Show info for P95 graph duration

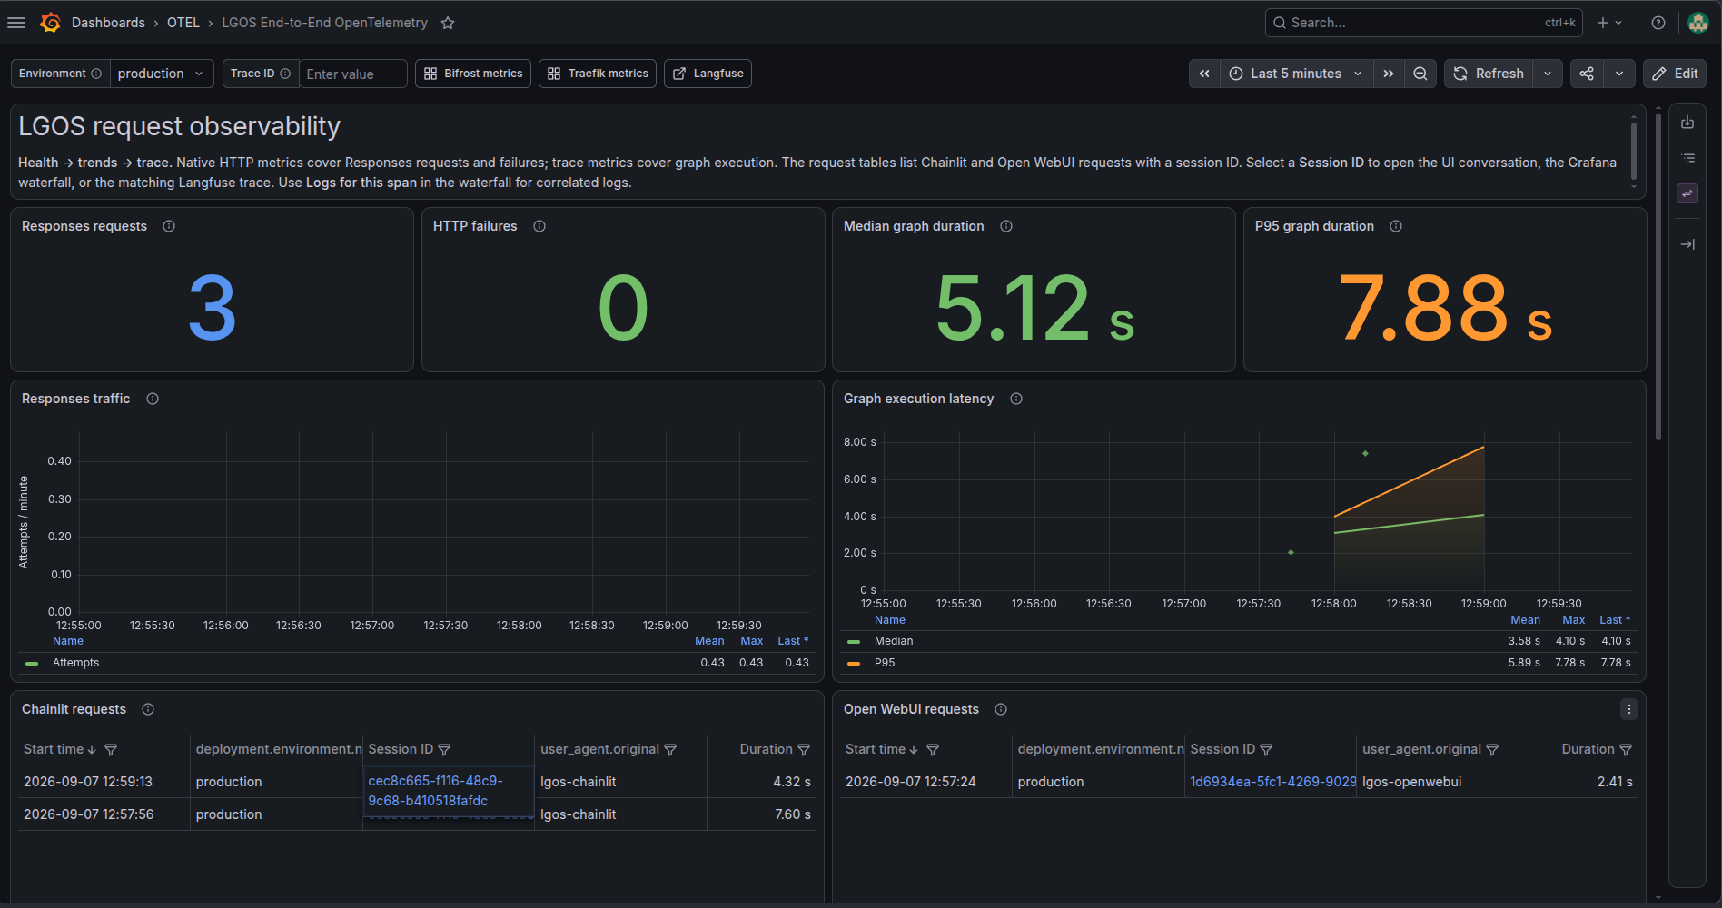1396,226
